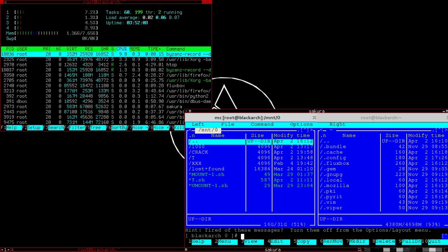Select *MOUNT-1.sh file in left panel
This screenshot has height=252, width=448.
coord(251,175)
